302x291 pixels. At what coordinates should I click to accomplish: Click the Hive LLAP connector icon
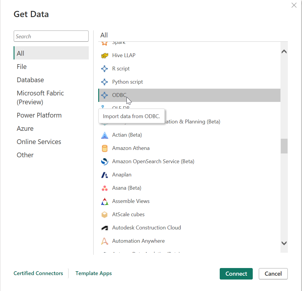pyautogui.click(x=105, y=56)
